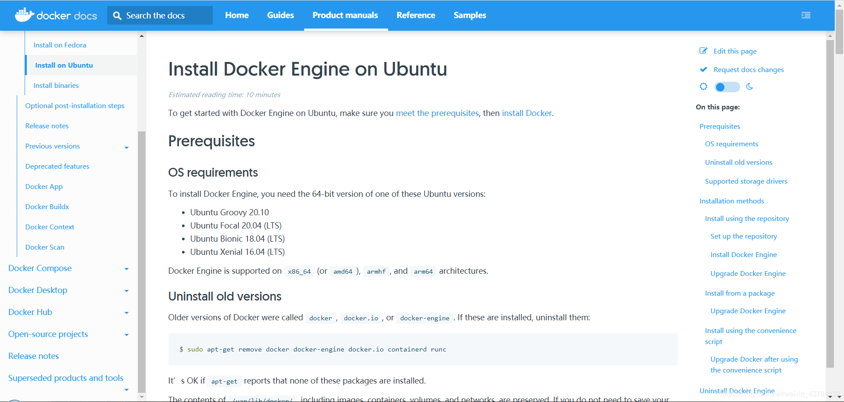Expand Open-source projects section arrow

(127, 335)
